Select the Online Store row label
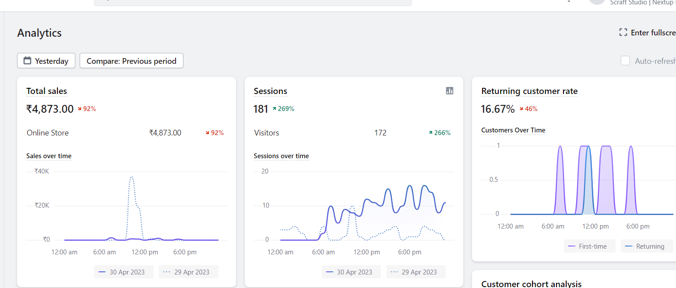676x288 pixels. click(x=48, y=133)
